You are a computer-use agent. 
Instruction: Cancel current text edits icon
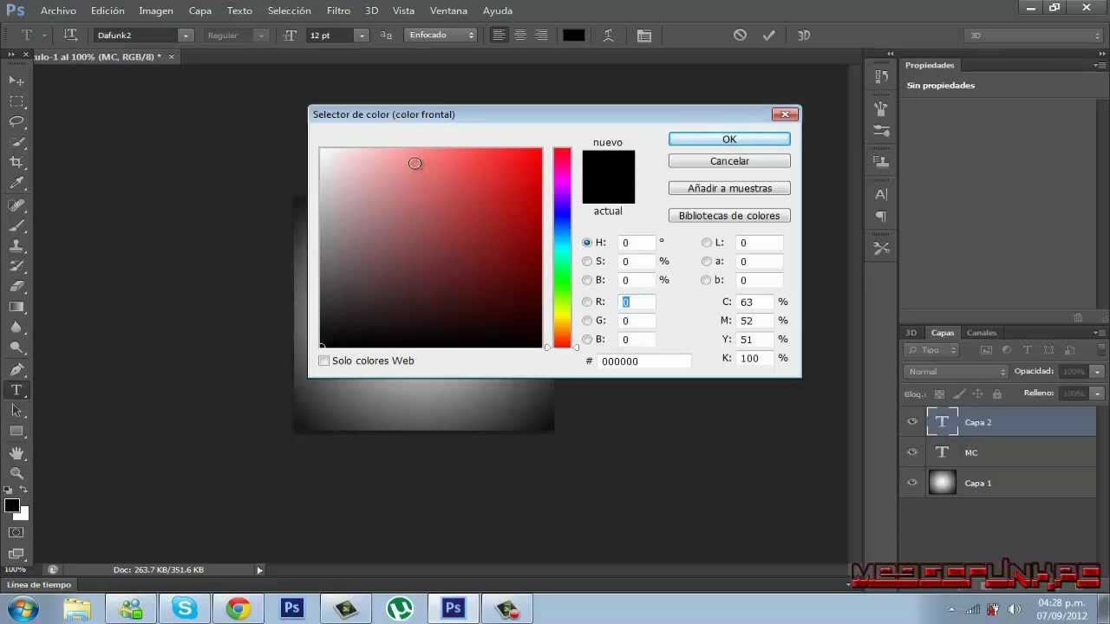740,36
